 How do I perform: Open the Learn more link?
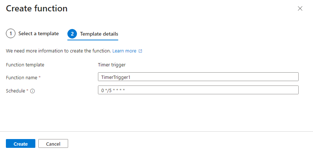pos(124,51)
